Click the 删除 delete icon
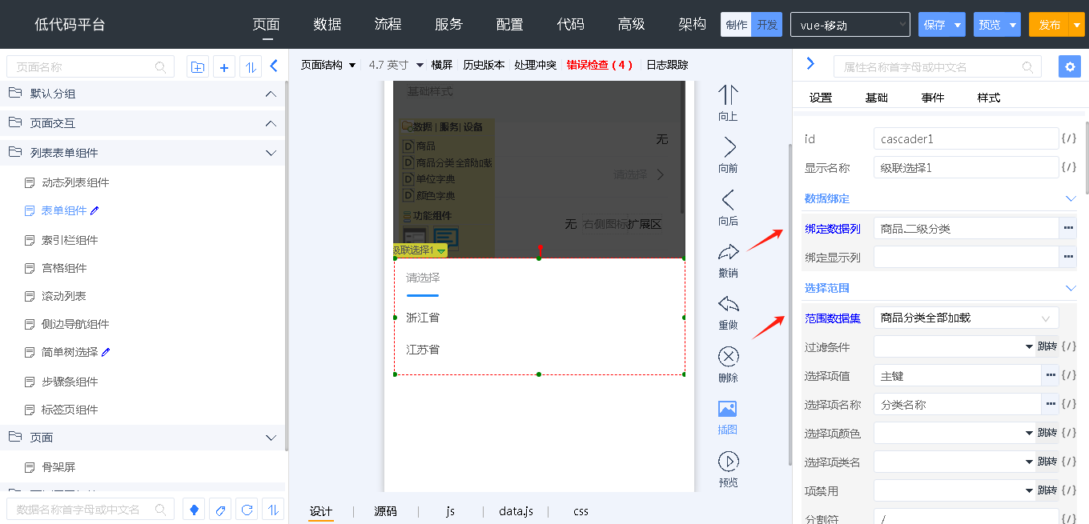 click(728, 356)
